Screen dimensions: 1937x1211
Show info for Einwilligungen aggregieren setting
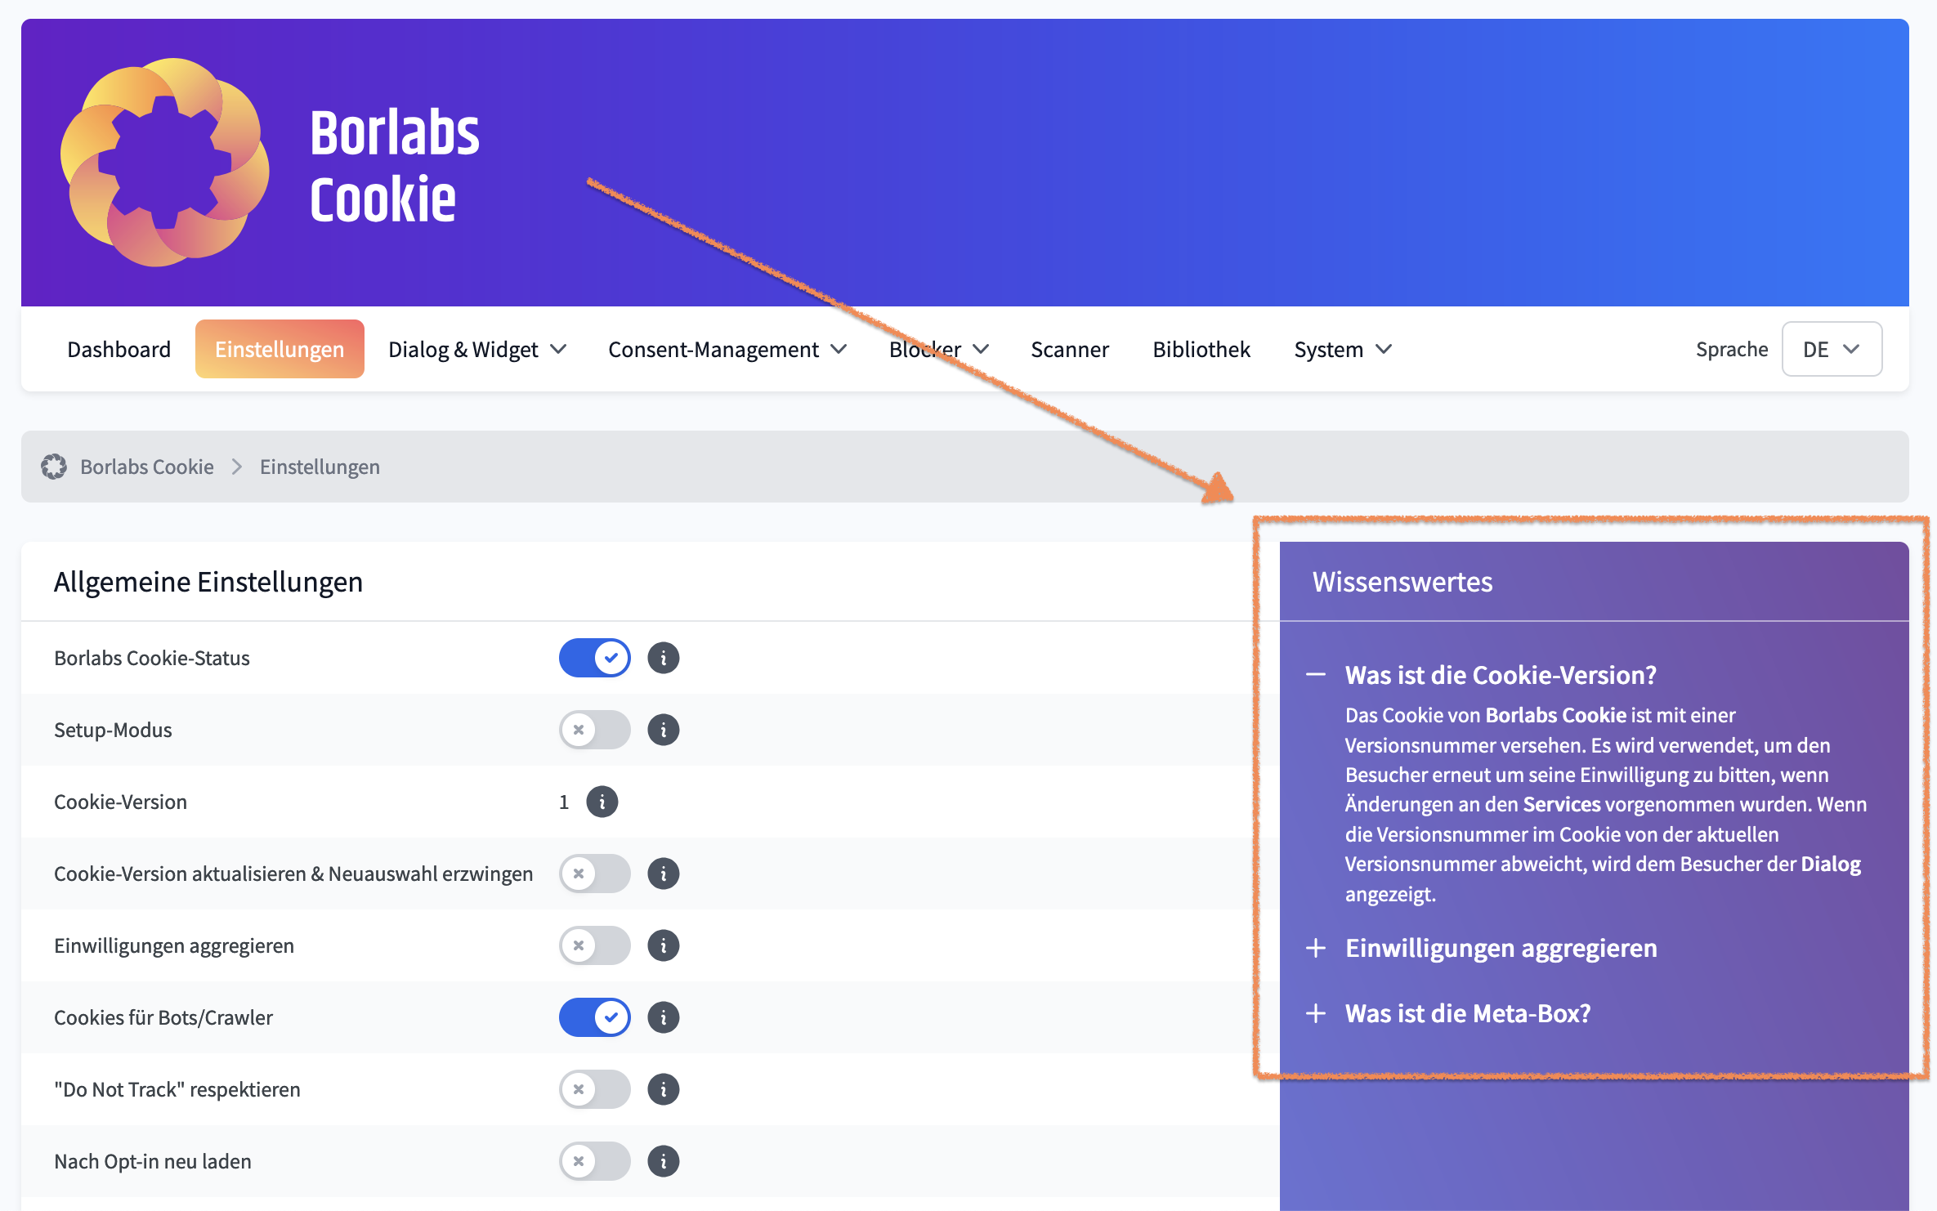coord(664,945)
